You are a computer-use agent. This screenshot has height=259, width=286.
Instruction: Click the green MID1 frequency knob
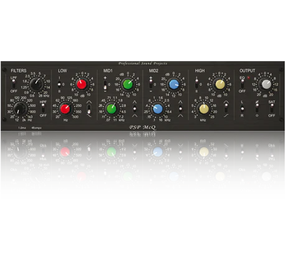pos(111,109)
